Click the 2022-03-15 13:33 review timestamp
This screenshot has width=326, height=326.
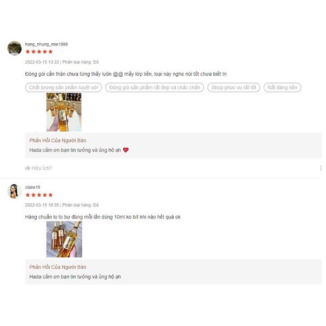tap(42, 62)
